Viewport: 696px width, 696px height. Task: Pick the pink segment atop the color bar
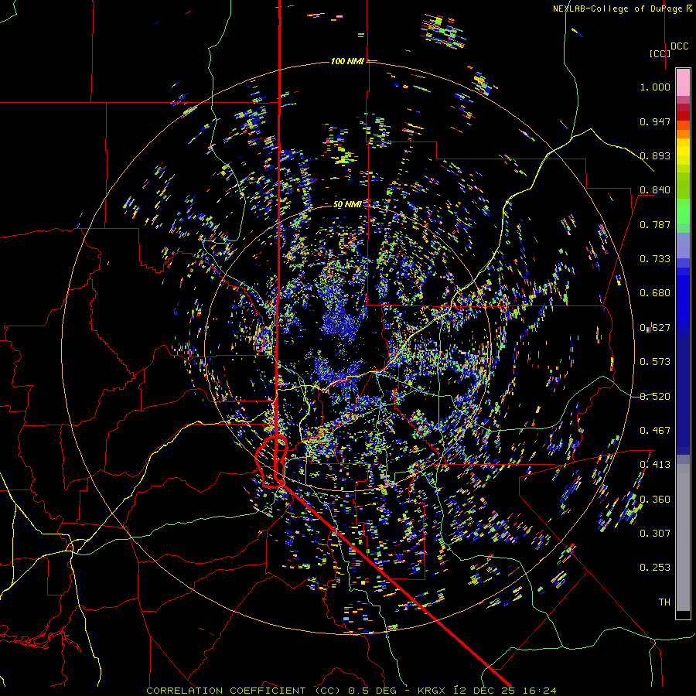(x=683, y=82)
